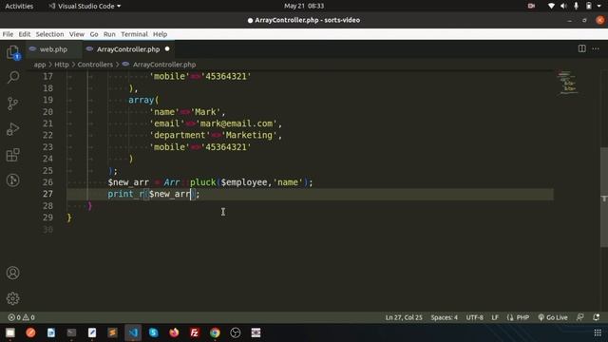Open Run and Debug view icon
The image size is (608, 342).
tap(12, 129)
